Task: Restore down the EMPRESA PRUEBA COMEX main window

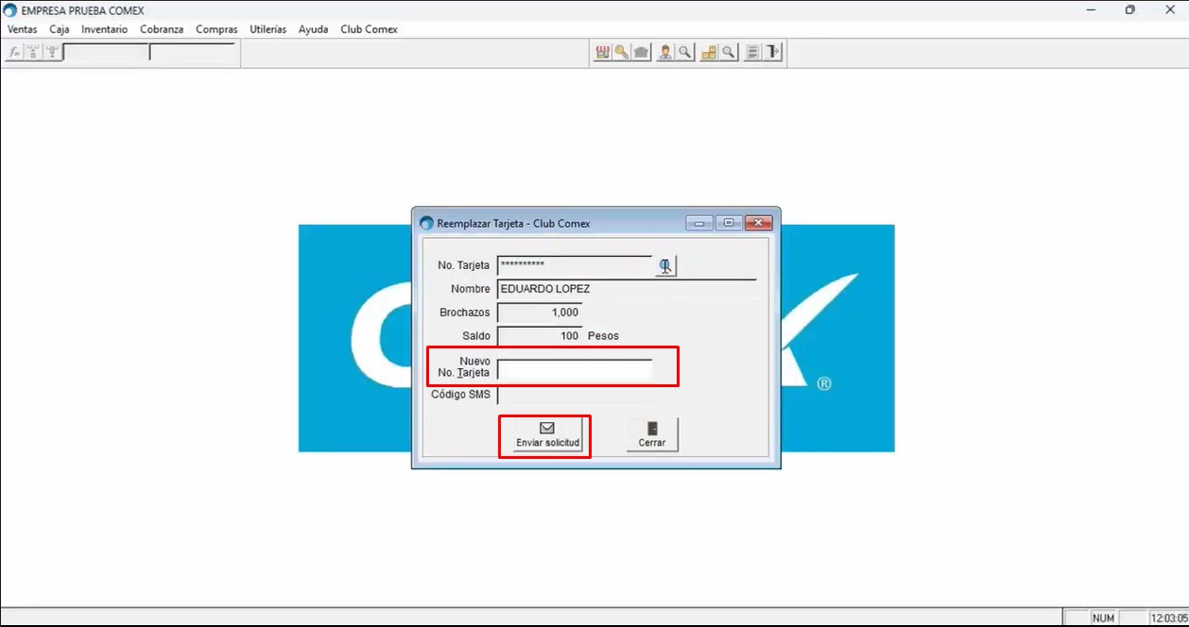Action: [1129, 9]
